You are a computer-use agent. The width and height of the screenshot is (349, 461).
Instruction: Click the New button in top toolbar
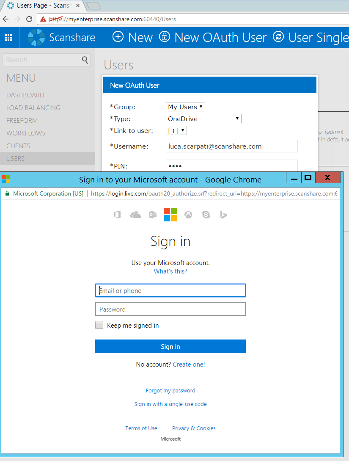pyautogui.click(x=132, y=37)
